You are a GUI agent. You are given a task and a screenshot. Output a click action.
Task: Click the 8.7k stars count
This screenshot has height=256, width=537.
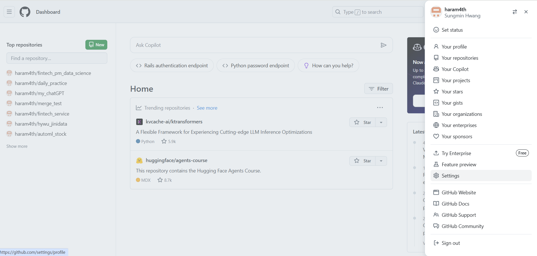[x=165, y=180]
